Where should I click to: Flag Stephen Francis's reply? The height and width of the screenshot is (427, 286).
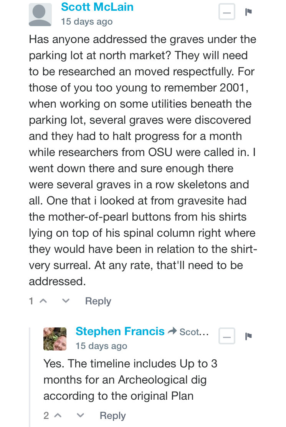pos(248,336)
